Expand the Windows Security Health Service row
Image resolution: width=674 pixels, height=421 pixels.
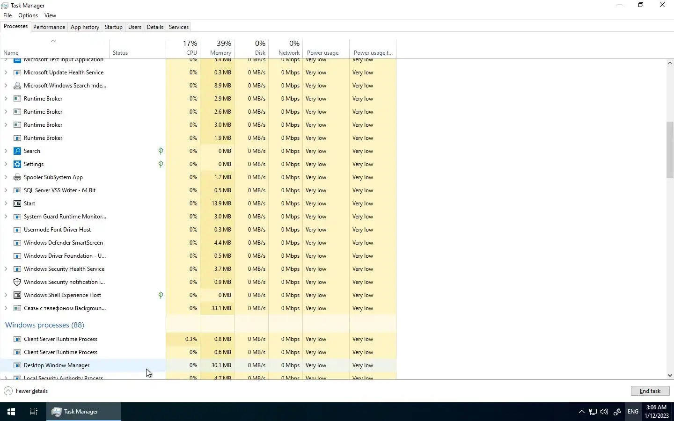coord(6,269)
